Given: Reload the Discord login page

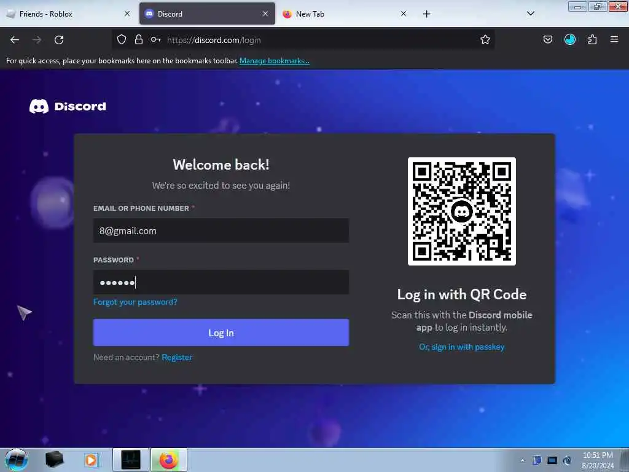Looking at the screenshot, I should 59,40.
